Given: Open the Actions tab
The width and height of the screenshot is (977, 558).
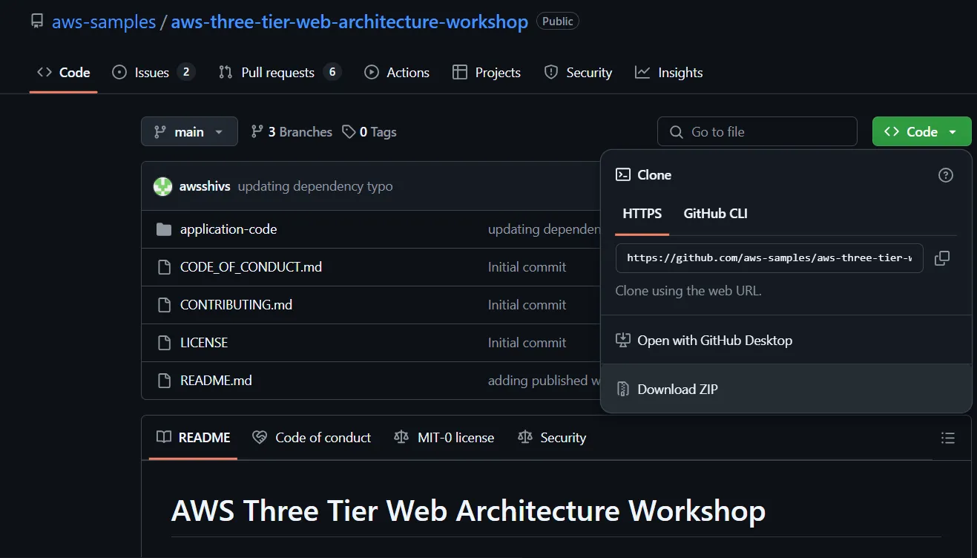Looking at the screenshot, I should point(397,73).
